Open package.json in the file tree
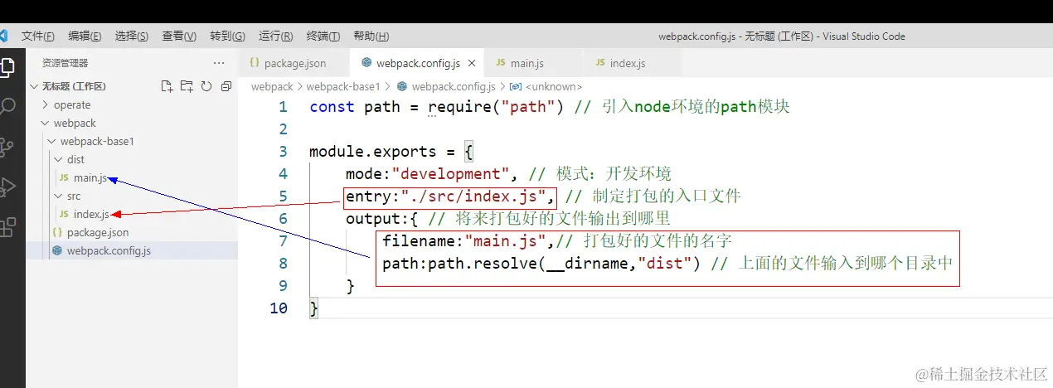1053x388 pixels. 98,232
